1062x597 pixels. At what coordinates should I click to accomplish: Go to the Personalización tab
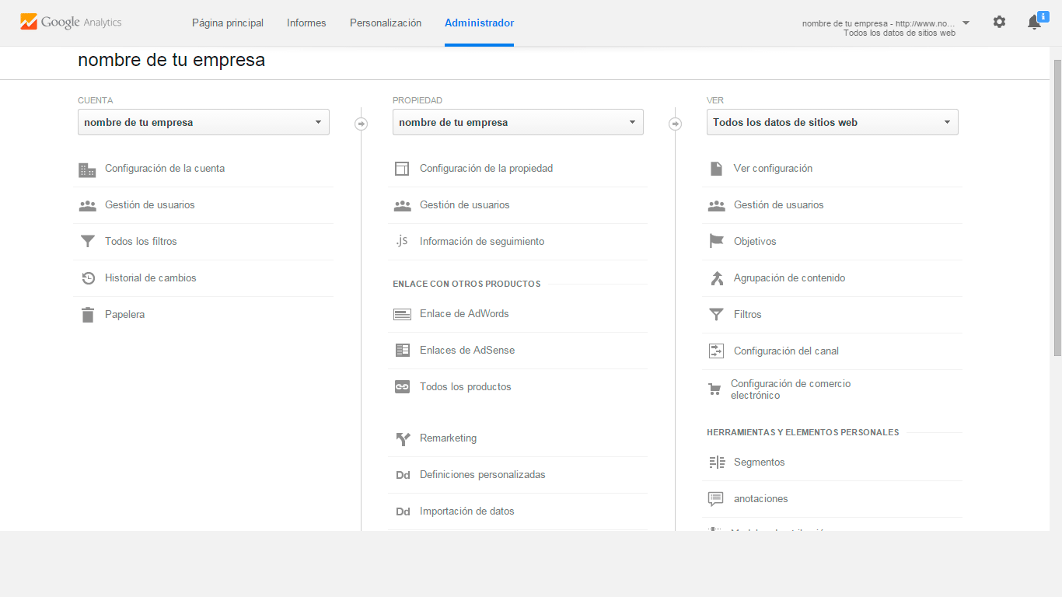pyautogui.click(x=386, y=23)
